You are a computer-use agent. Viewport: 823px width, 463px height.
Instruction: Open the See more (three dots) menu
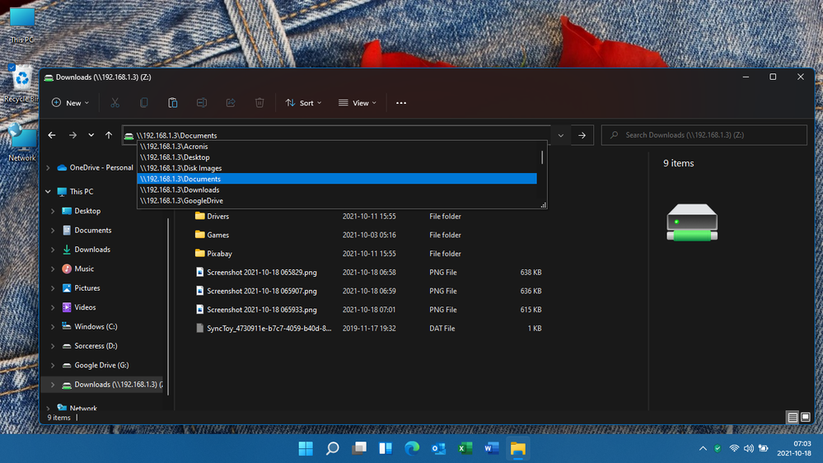coord(401,103)
